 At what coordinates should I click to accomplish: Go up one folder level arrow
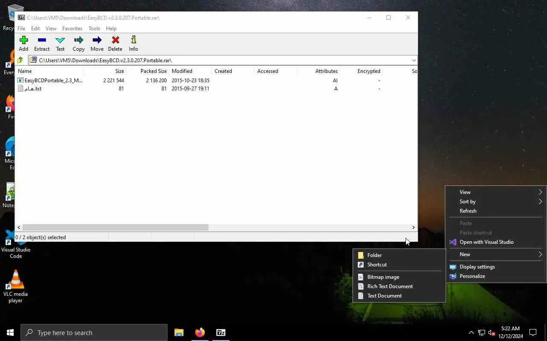point(20,60)
